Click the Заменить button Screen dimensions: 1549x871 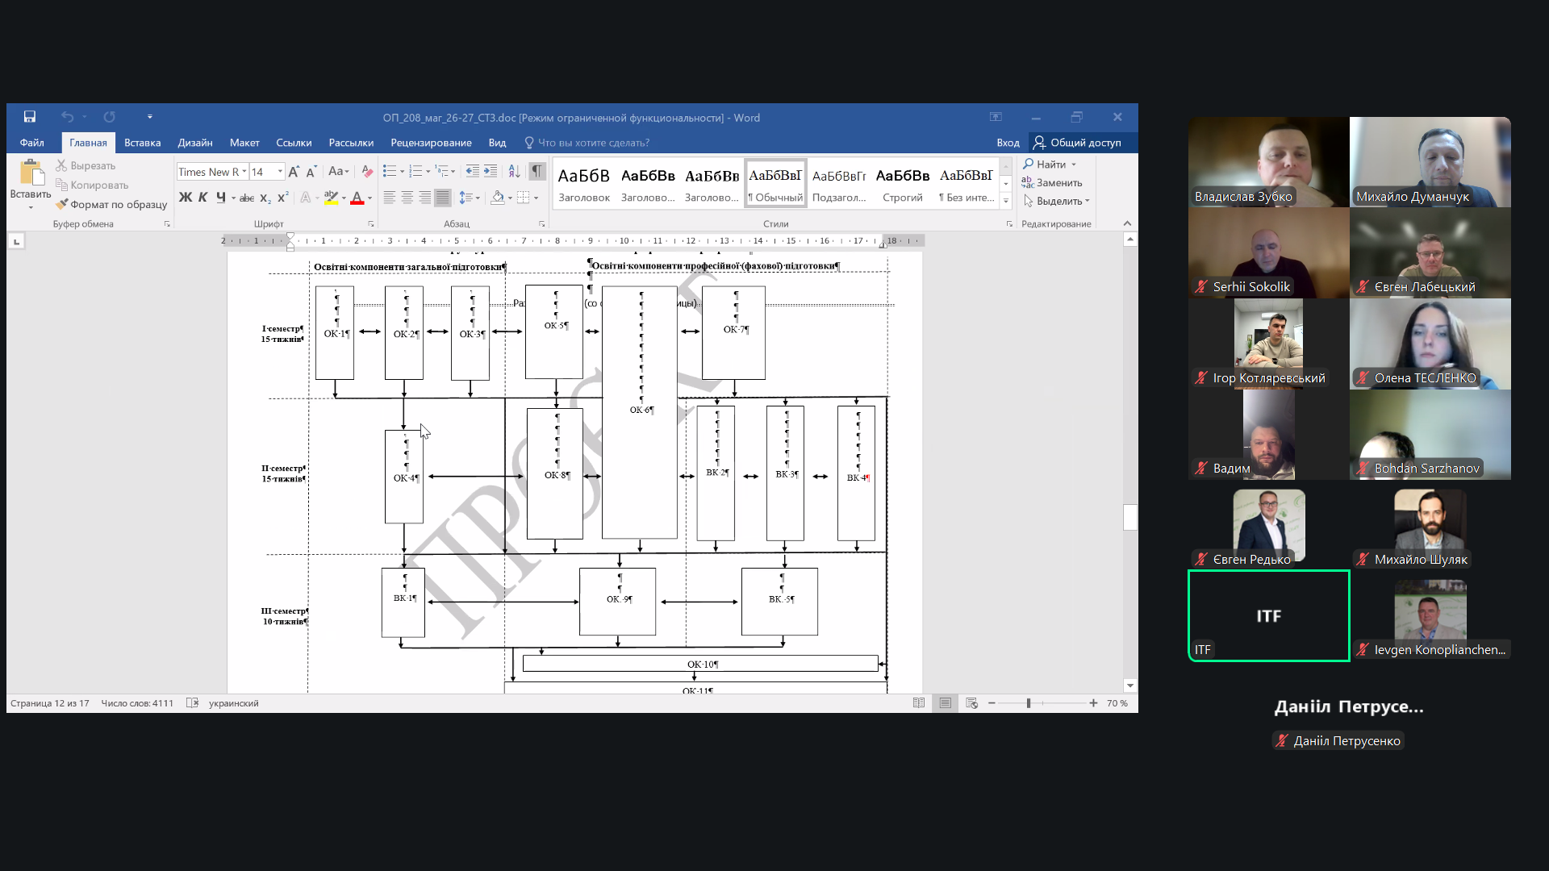pos(1052,182)
